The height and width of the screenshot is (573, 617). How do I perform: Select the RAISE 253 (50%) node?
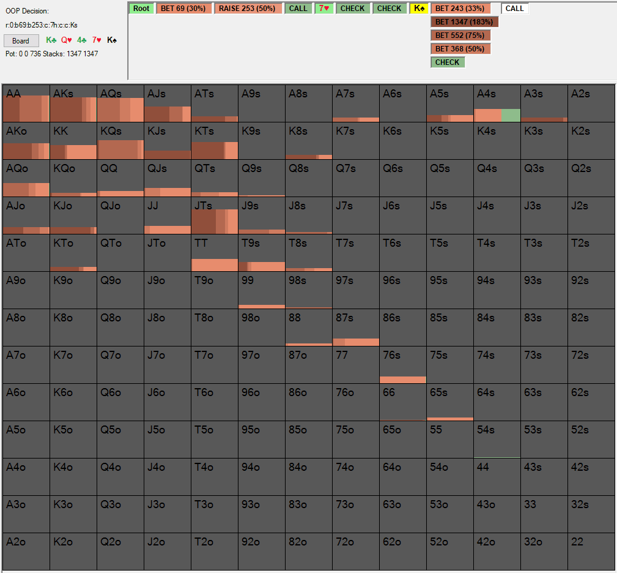pyautogui.click(x=248, y=9)
